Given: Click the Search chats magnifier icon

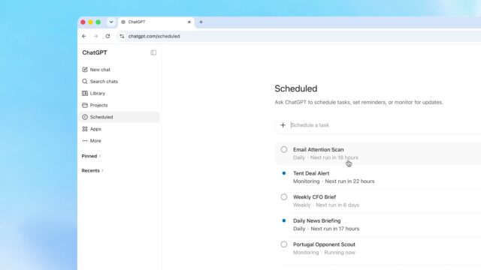Looking at the screenshot, I should point(85,82).
